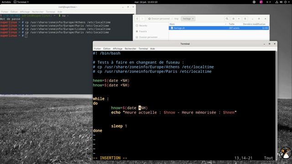
Task: Open the Édition menu in the front Terminal
Action: point(107,49)
